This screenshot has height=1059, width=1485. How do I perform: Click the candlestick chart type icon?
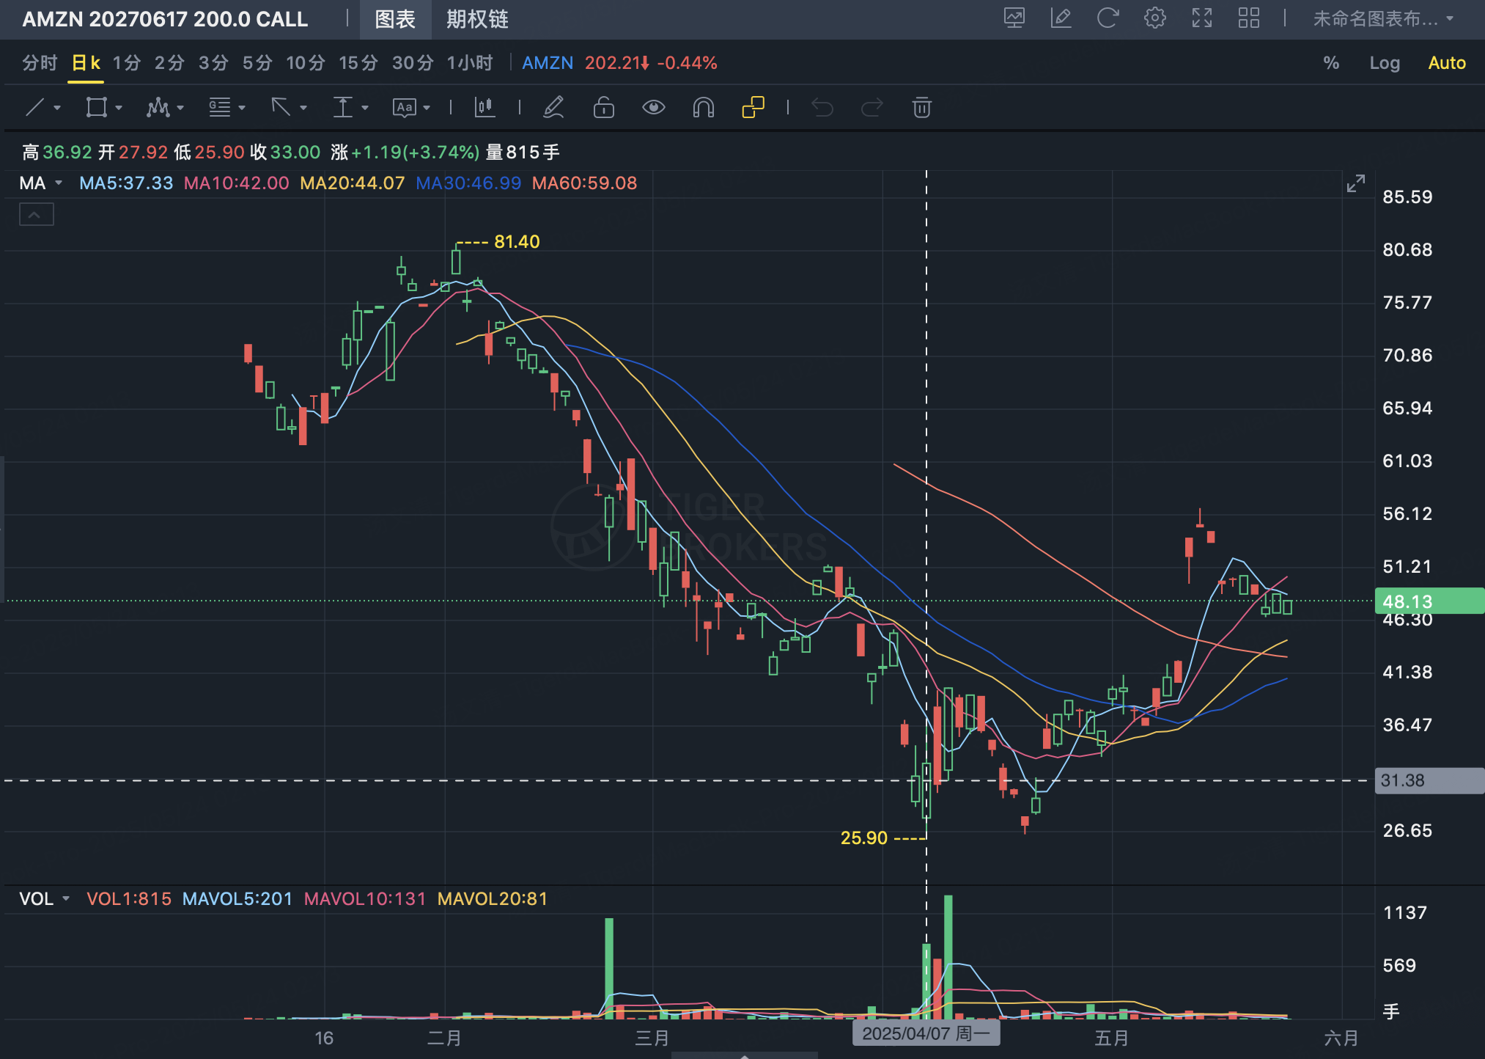(484, 108)
